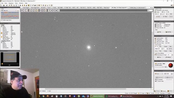
Task: Open the image series dropdown
Action: coord(9,11)
